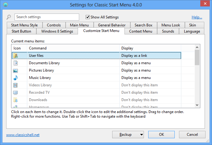Viewport: 212px width, 145px height.
Task: Click the Downloads folder icon
Action: (15, 100)
